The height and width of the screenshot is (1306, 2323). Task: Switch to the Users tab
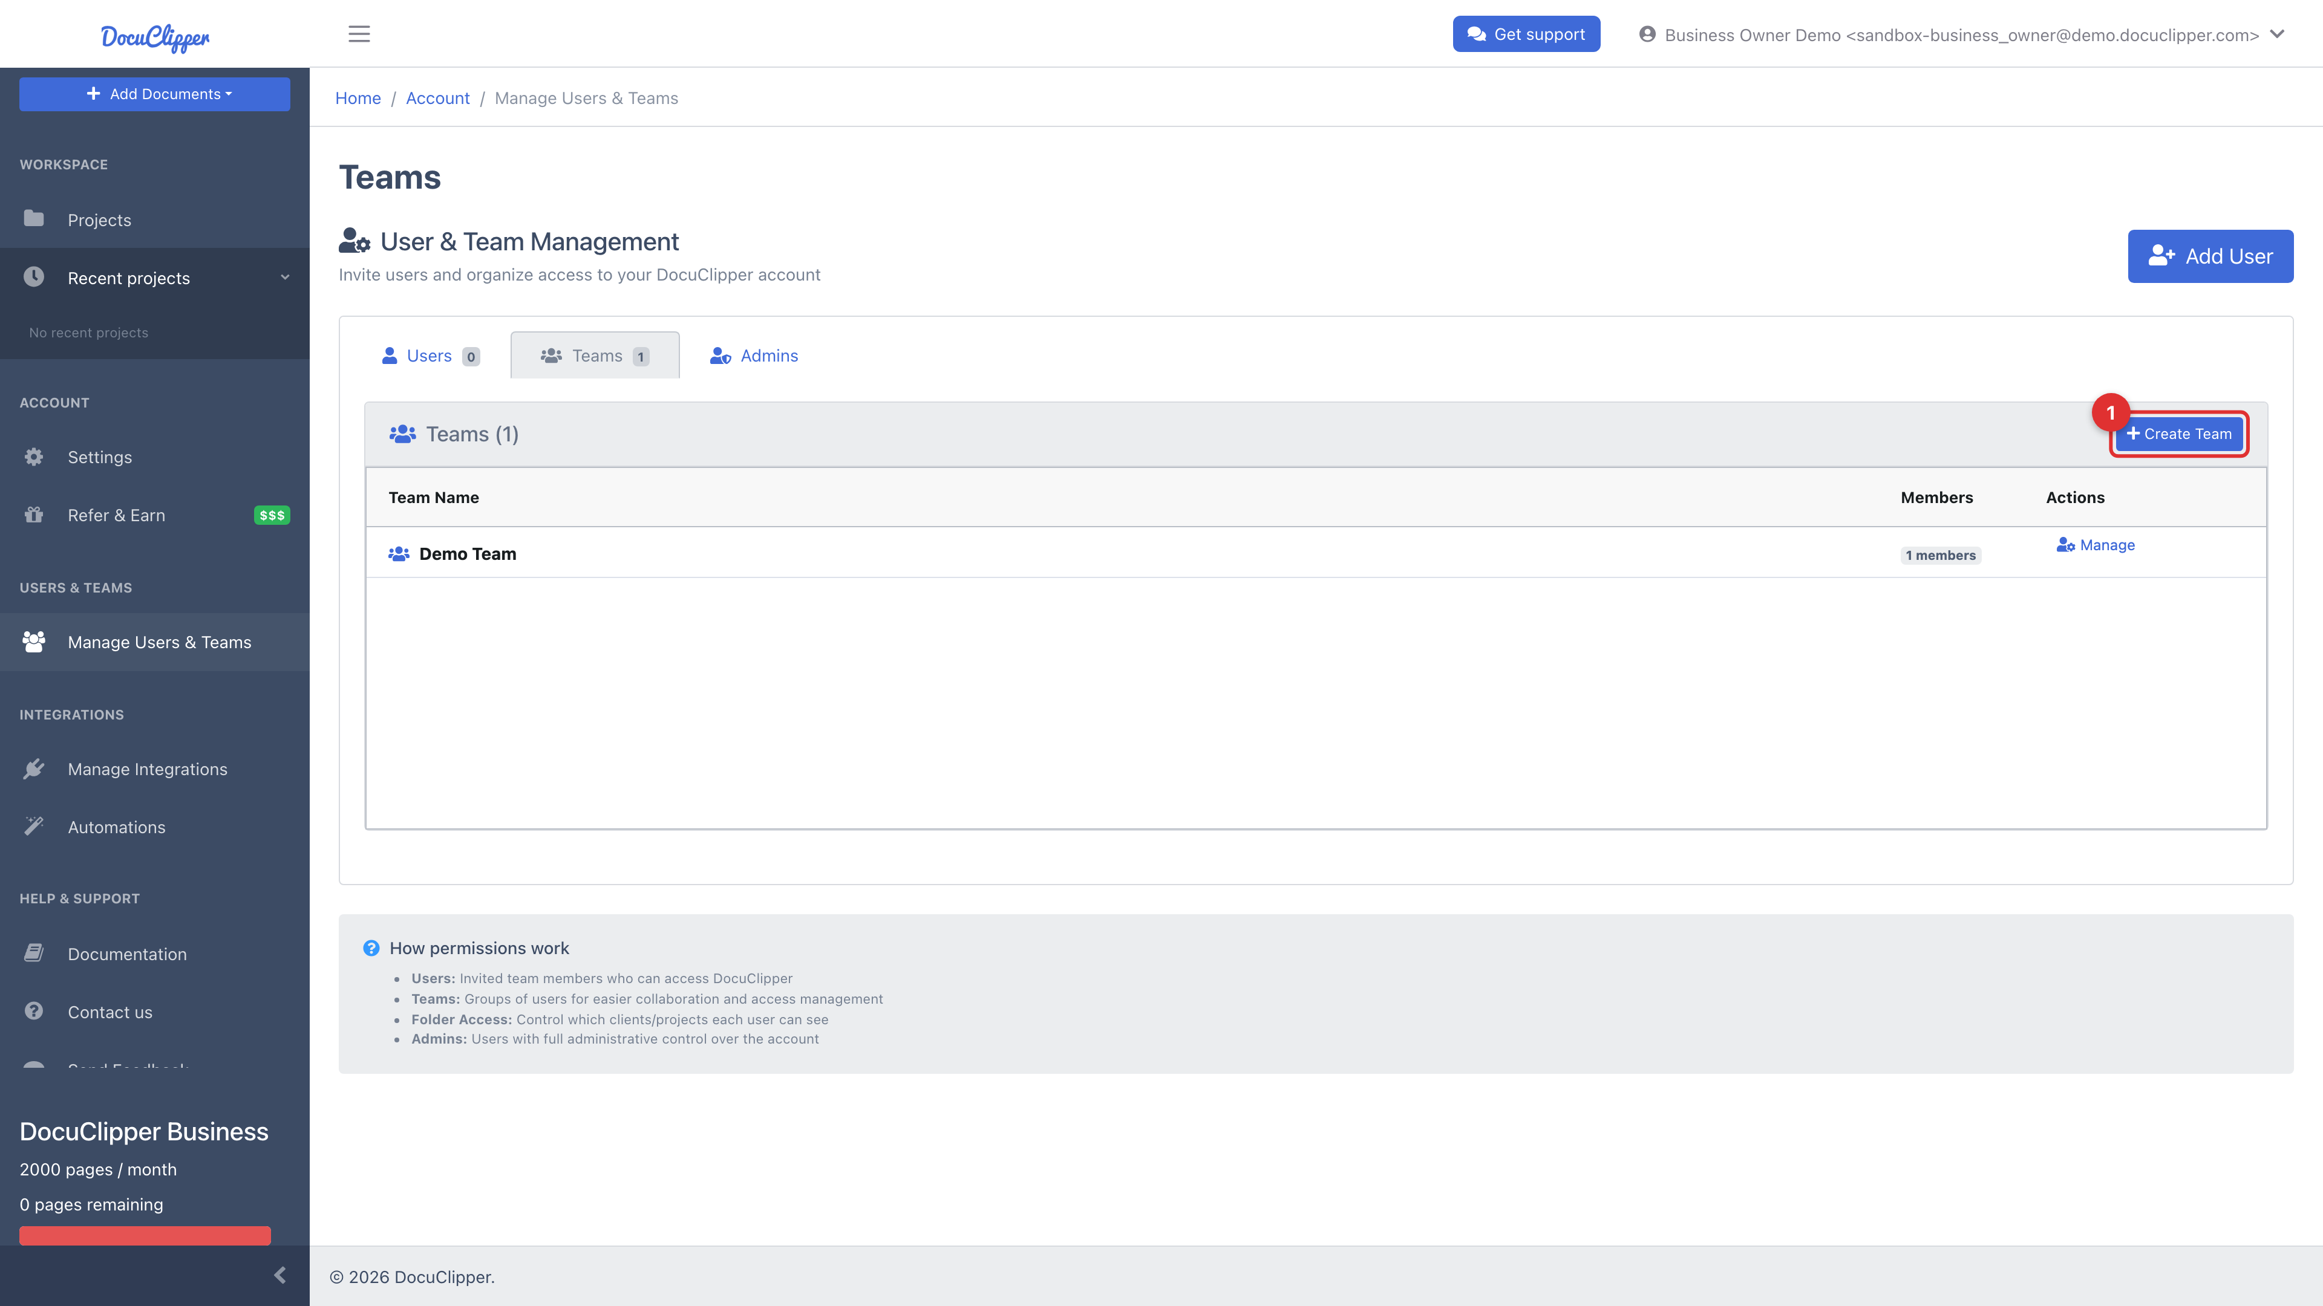coord(430,356)
